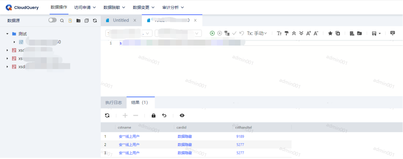Decrease the editor font size with A-

[x=316, y=33]
